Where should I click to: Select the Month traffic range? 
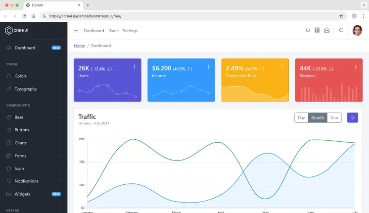point(318,117)
